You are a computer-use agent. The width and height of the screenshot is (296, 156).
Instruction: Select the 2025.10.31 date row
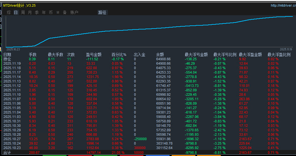click(12, 121)
